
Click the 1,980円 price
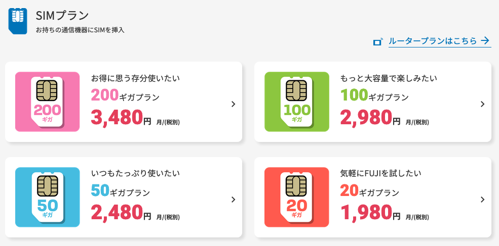tap(370, 213)
